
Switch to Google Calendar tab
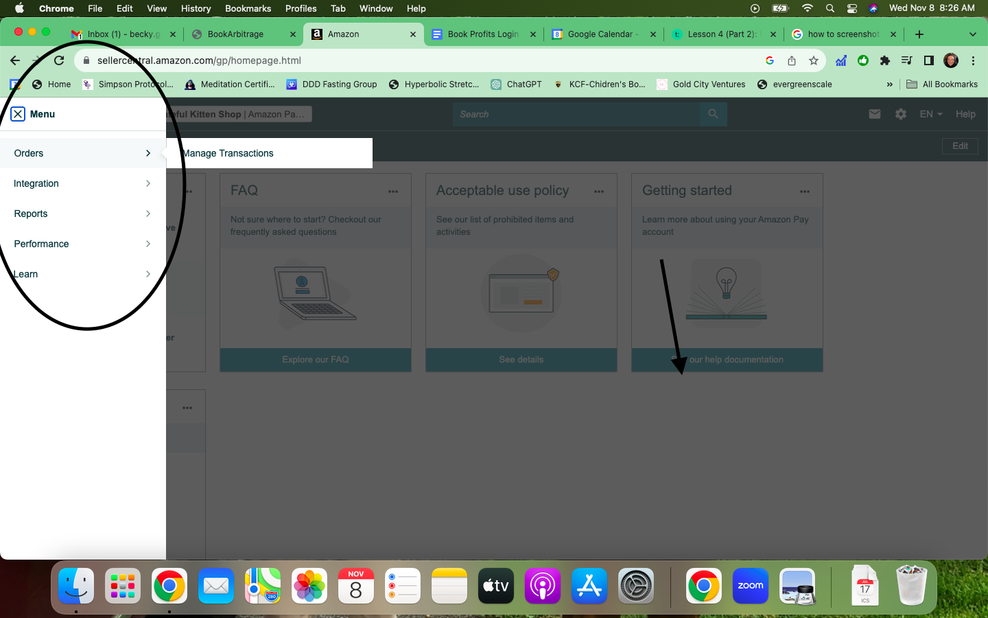point(602,34)
